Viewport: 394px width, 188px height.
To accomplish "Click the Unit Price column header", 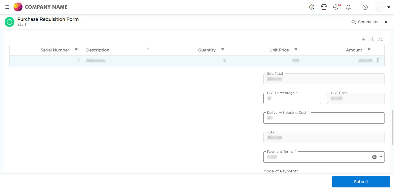I will click(279, 50).
